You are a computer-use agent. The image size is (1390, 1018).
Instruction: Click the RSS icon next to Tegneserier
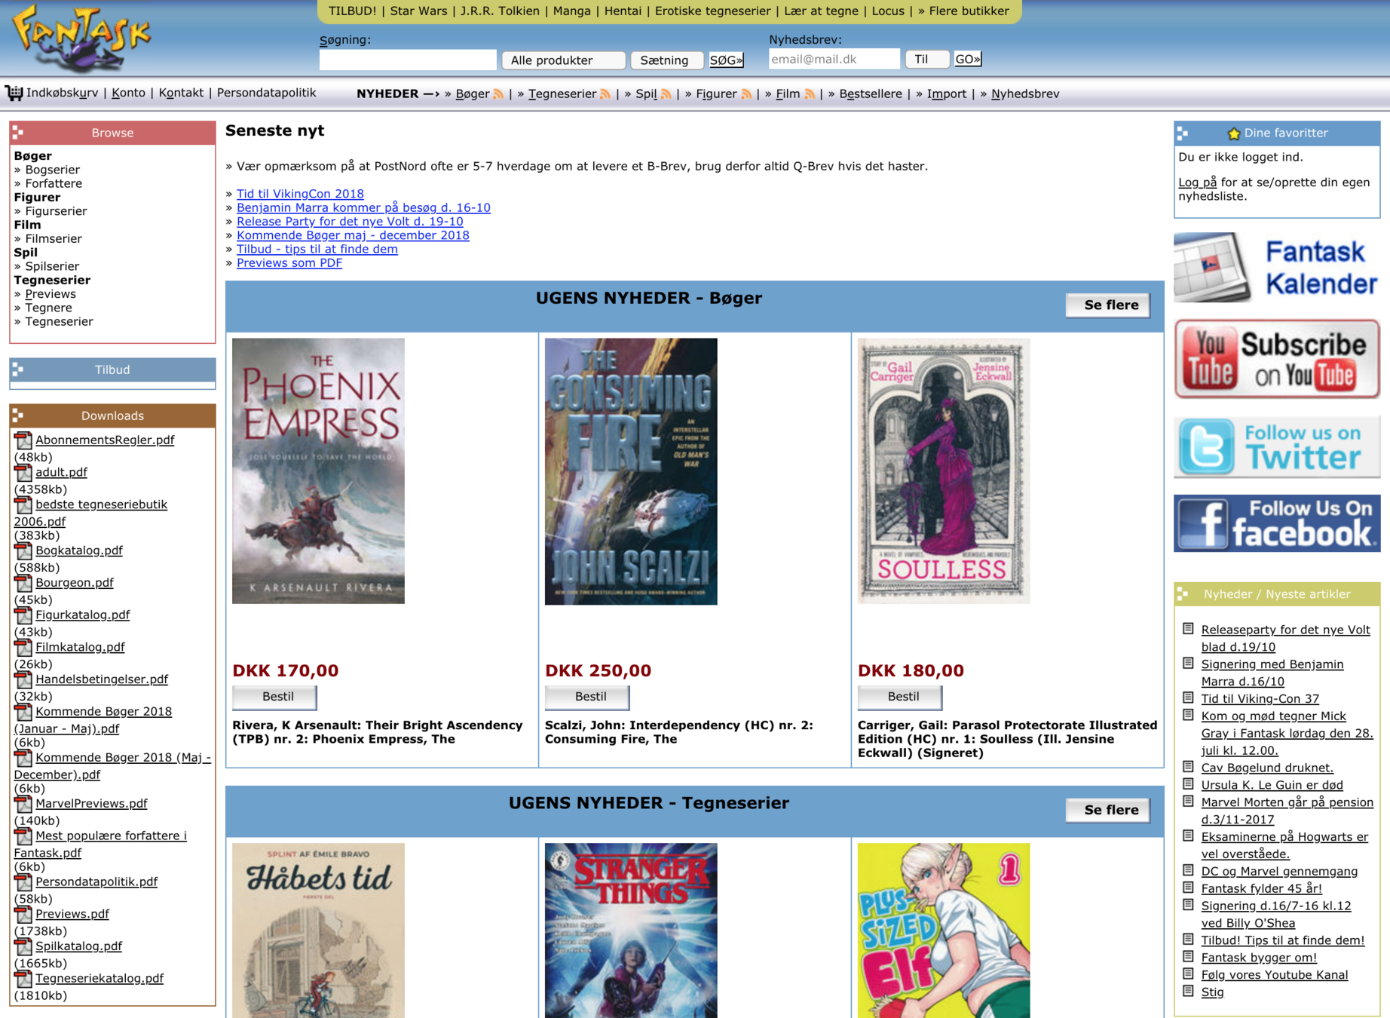605,94
